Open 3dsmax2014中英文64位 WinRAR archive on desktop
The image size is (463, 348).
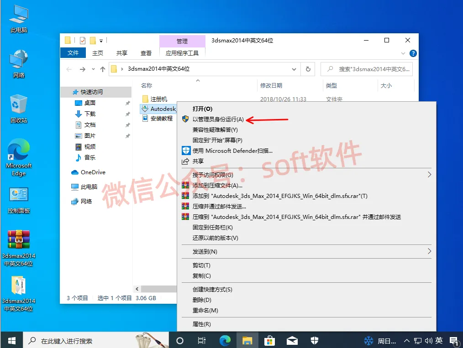pyautogui.click(x=19, y=248)
